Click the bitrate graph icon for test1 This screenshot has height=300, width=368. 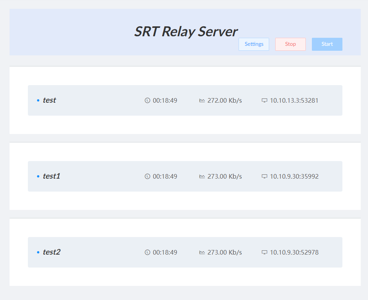[203, 176]
